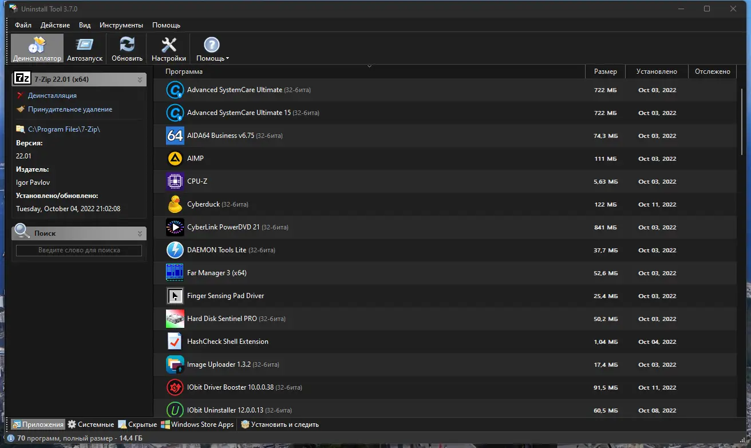This screenshot has height=448, width=751.
Task: Select the CPU-Z chip icon
Action: pyautogui.click(x=175, y=181)
